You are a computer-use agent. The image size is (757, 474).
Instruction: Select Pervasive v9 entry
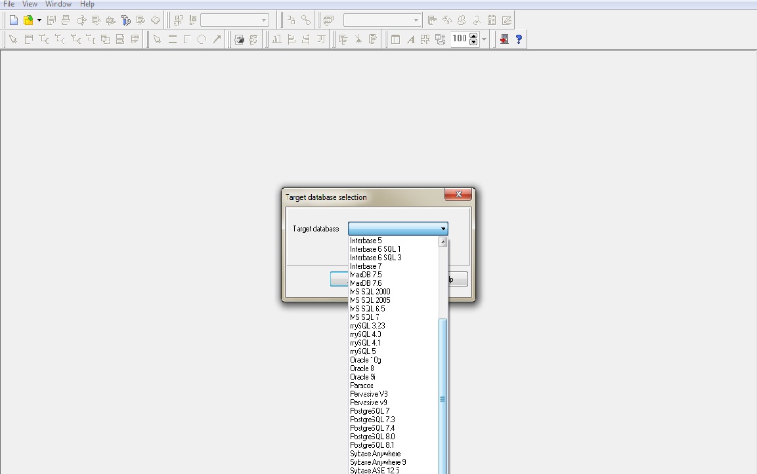(393, 403)
